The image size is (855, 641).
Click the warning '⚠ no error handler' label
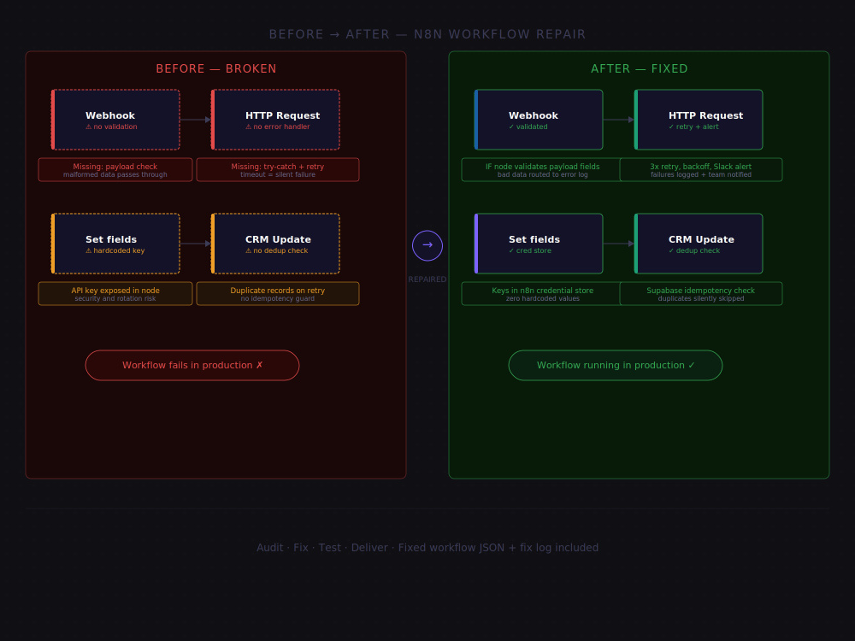(278, 126)
